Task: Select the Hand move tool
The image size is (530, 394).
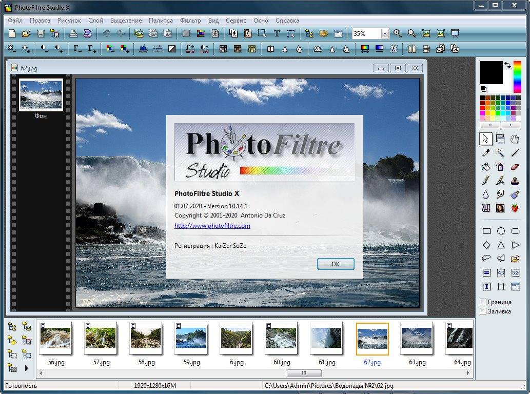Action: [x=515, y=139]
